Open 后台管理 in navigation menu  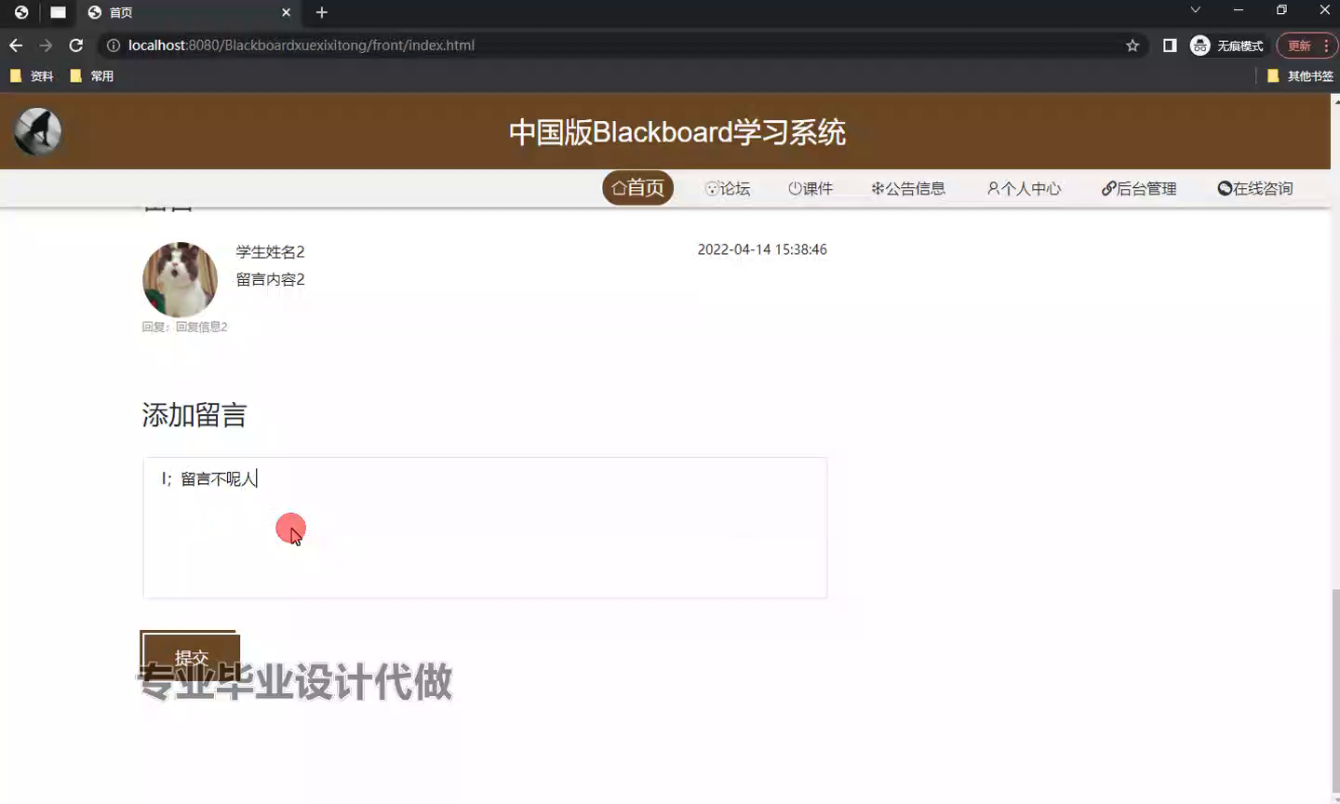[1139, 189]
